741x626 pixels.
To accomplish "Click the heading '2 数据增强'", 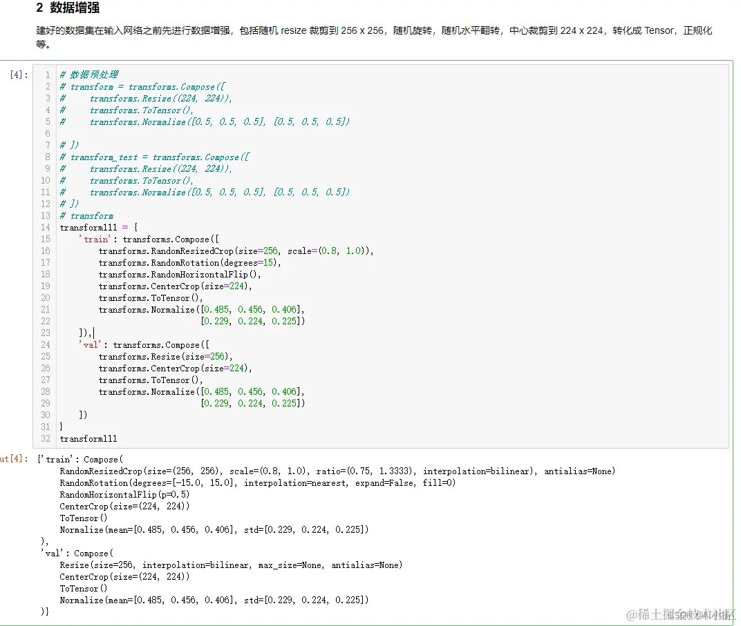I will point(68,8).
